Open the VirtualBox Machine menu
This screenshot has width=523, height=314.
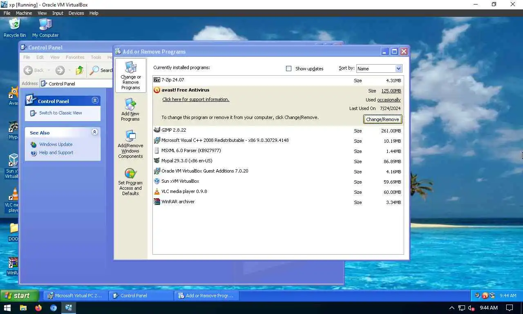(24, 13)
